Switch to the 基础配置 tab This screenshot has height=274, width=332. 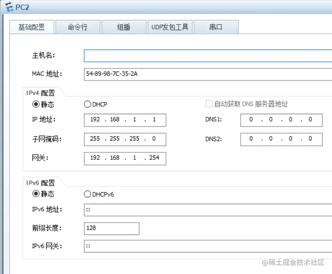tap(32, 27)
